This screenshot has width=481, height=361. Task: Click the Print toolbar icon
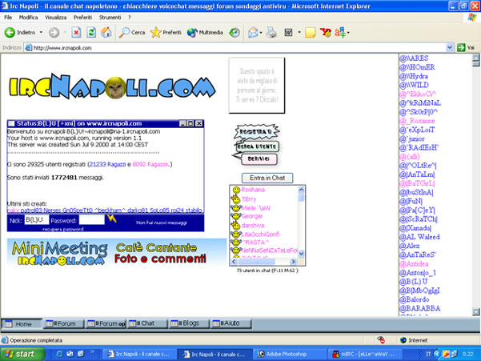pos(271,32)
